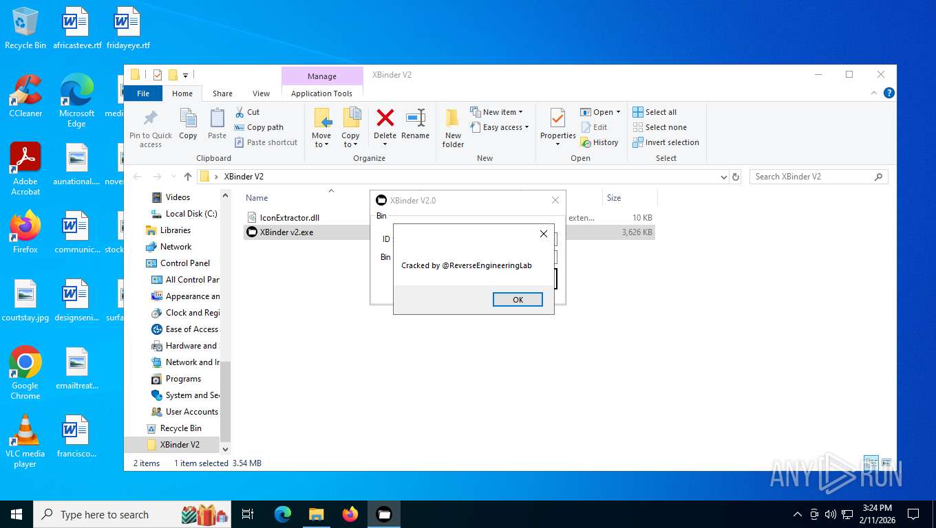The width and height of the screenshot is (936, 528).
Task: Click the Up directory arrow
Action: (x=188, y=177)
